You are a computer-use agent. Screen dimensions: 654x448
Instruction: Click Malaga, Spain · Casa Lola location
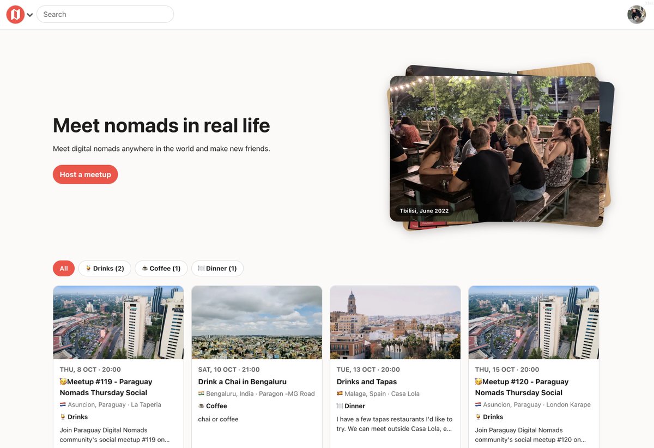(x=378, y=393)
